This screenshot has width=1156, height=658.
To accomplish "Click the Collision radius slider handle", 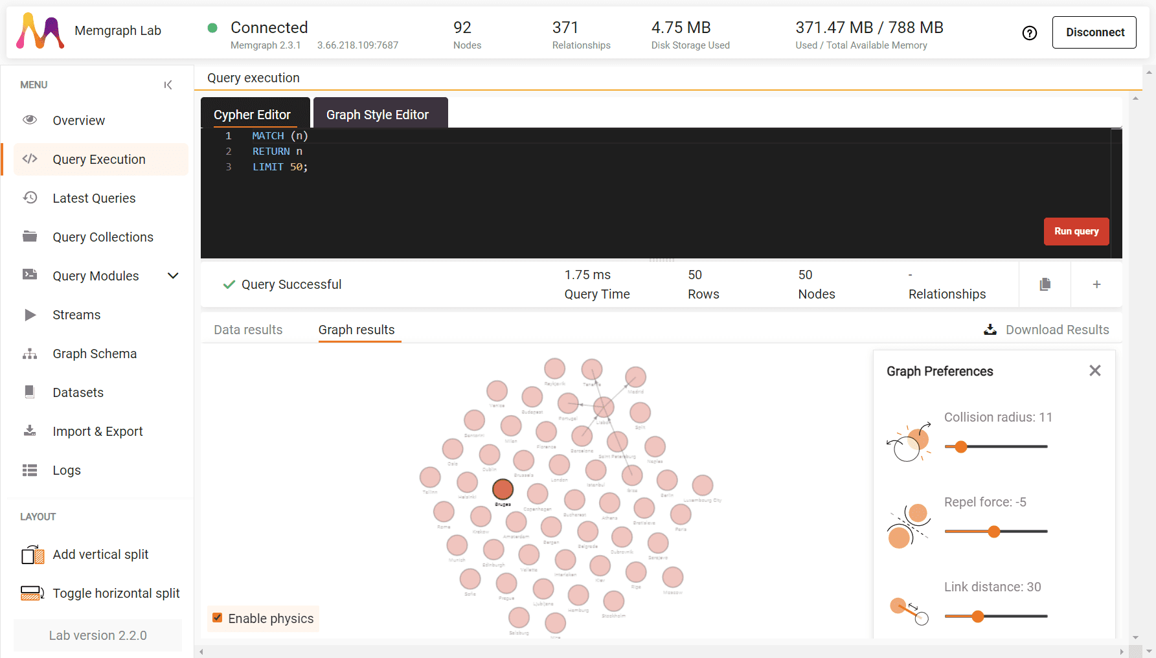I will click(961, 446).
